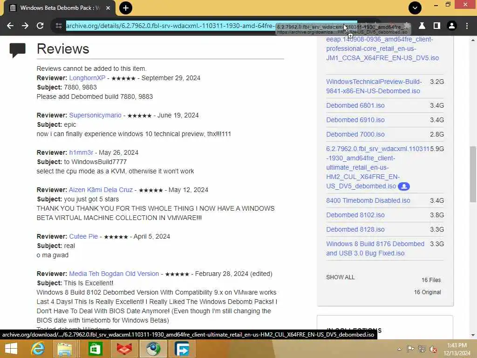This screenshot has height=358, width=477.
Task: Click the vertical page scrollbar thumb
Action: 473,174
